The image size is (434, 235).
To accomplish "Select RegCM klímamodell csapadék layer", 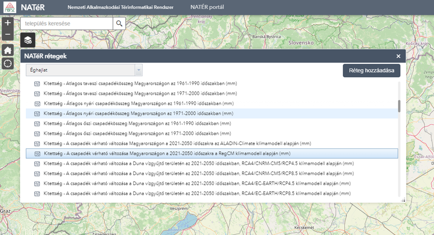I will [x=167, y=153].
